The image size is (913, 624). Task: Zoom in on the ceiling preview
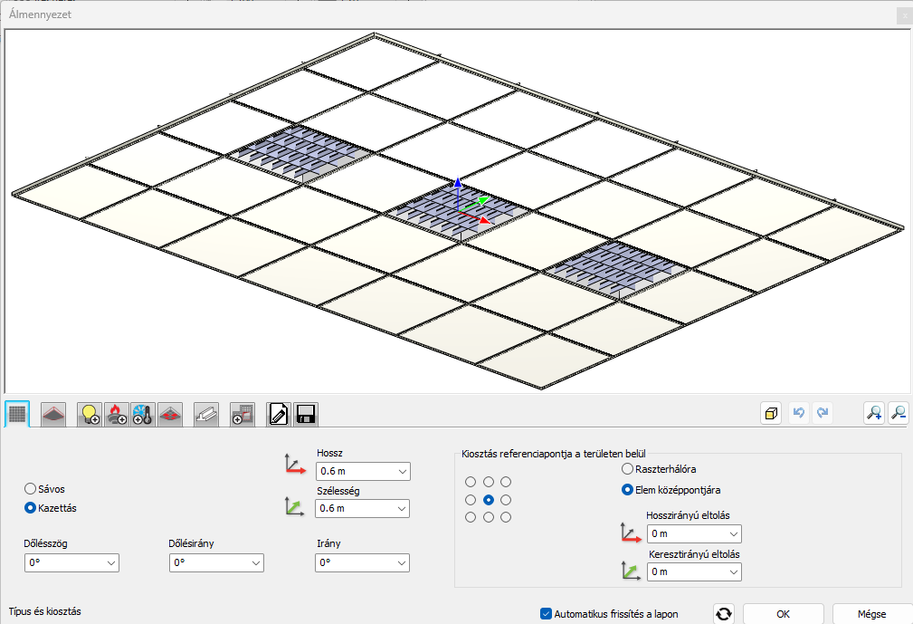click(873, 413)
